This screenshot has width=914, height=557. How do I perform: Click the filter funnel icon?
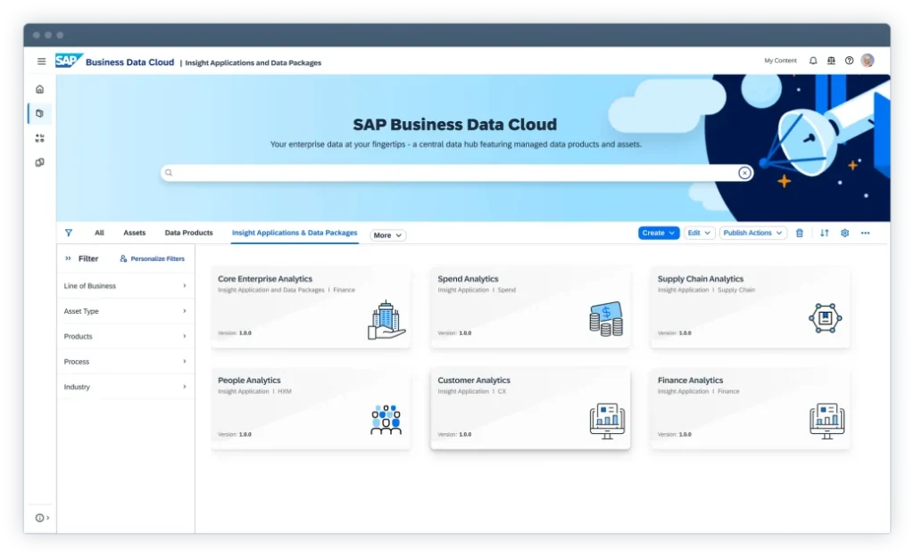coord(69,233)
